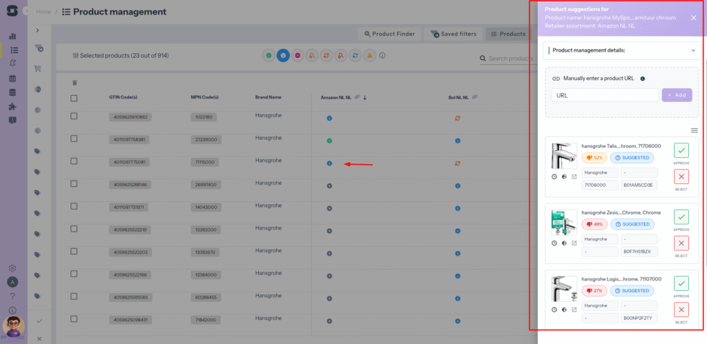Check the select-all checkbox in the table header

click(74, 98)
